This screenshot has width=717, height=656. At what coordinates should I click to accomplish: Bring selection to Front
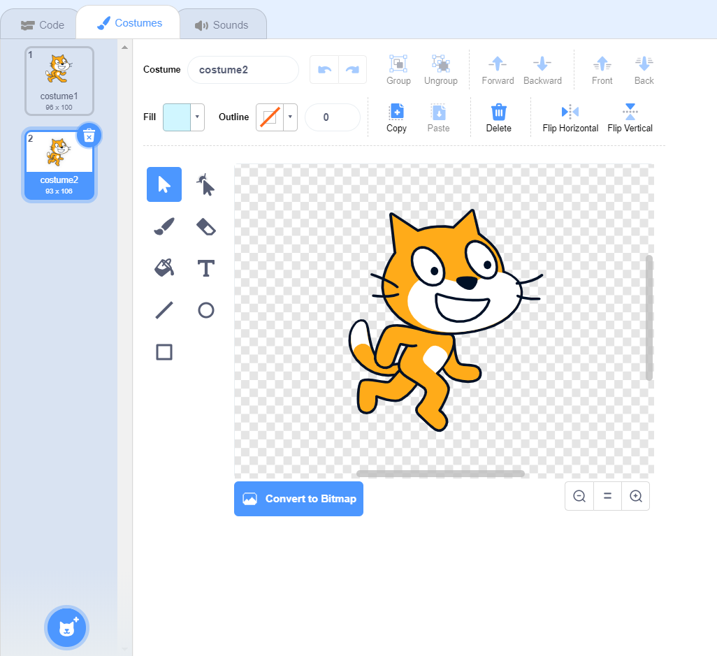point(602,70)
